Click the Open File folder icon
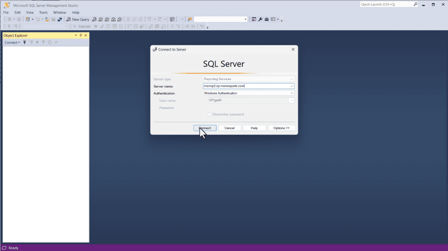448x251 pixels. pyautogui.click(x=47, y=20)
